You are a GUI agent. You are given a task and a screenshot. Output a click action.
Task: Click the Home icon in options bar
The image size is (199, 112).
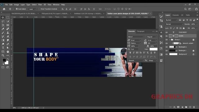point(4,9)
